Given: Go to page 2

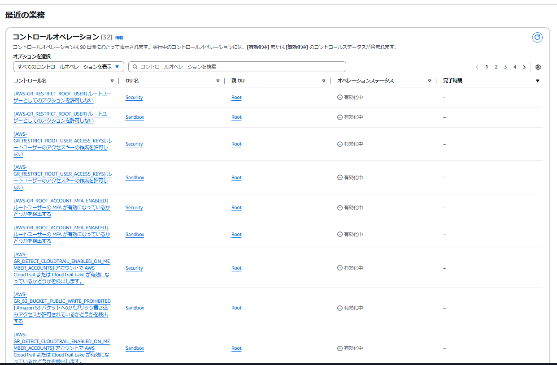Looking at the screenshot, I should (x=496, y=67).
